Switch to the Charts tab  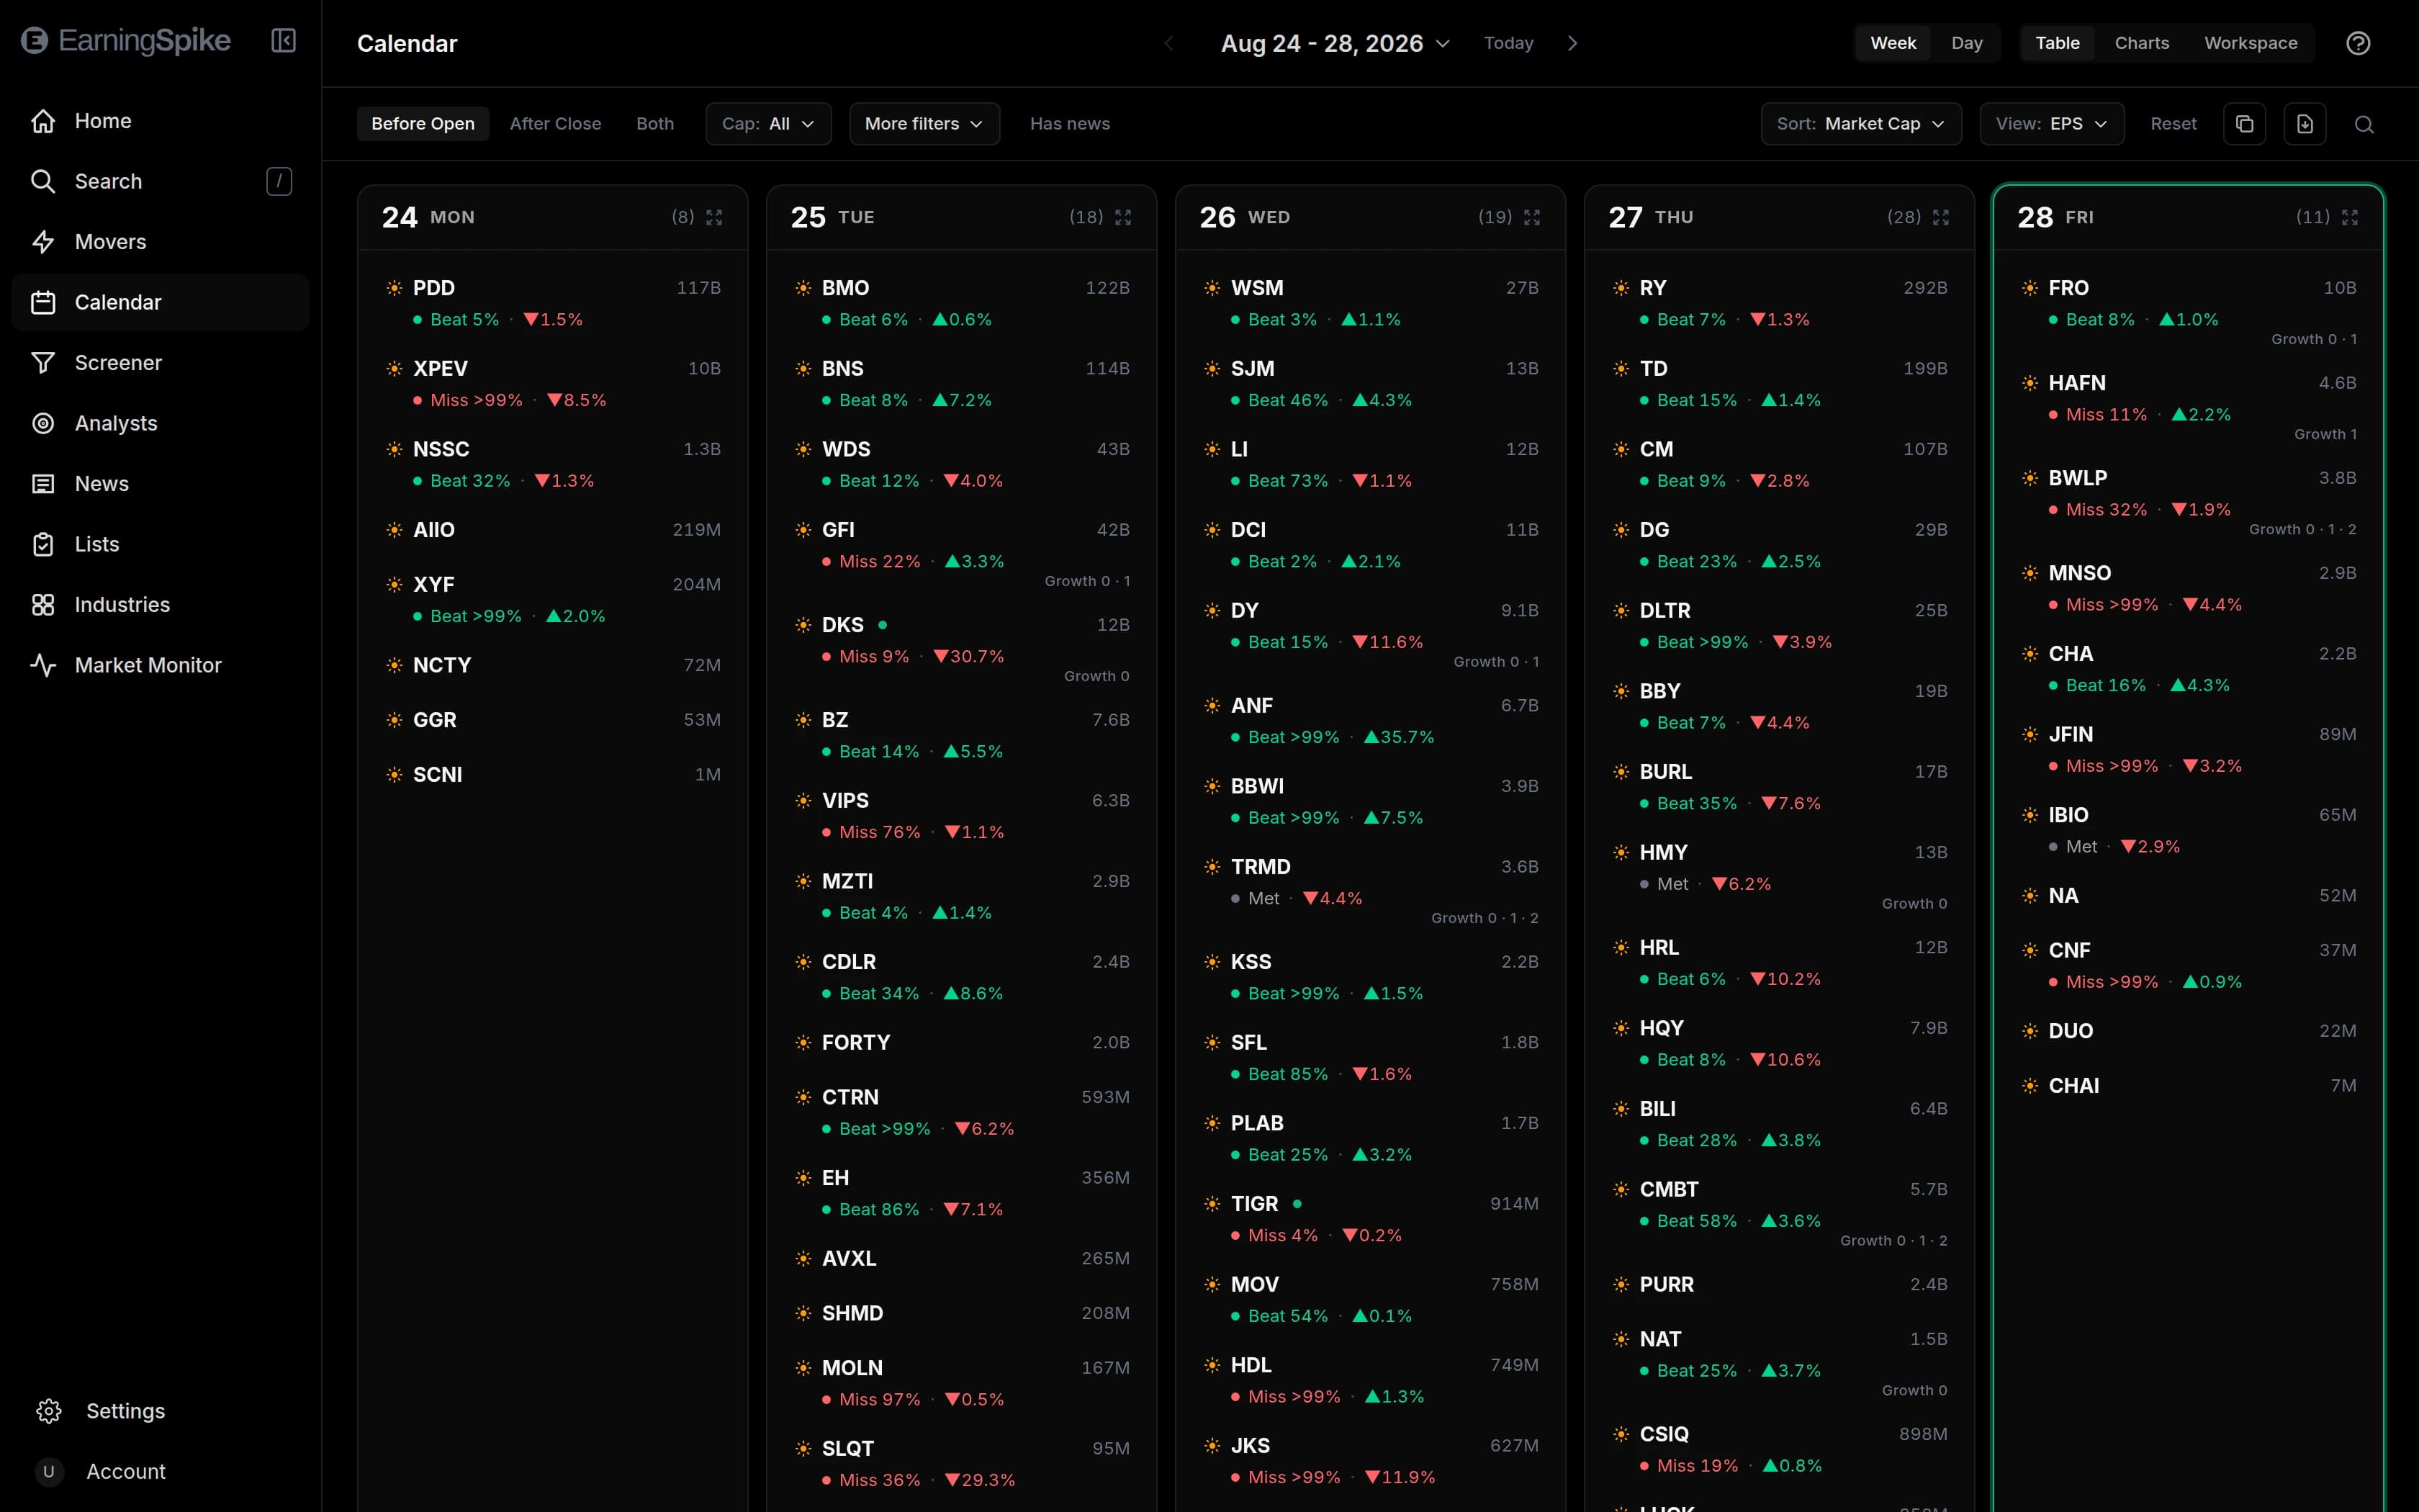tap(2141, 43)
